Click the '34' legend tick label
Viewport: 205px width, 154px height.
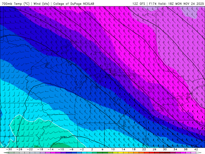175,149
